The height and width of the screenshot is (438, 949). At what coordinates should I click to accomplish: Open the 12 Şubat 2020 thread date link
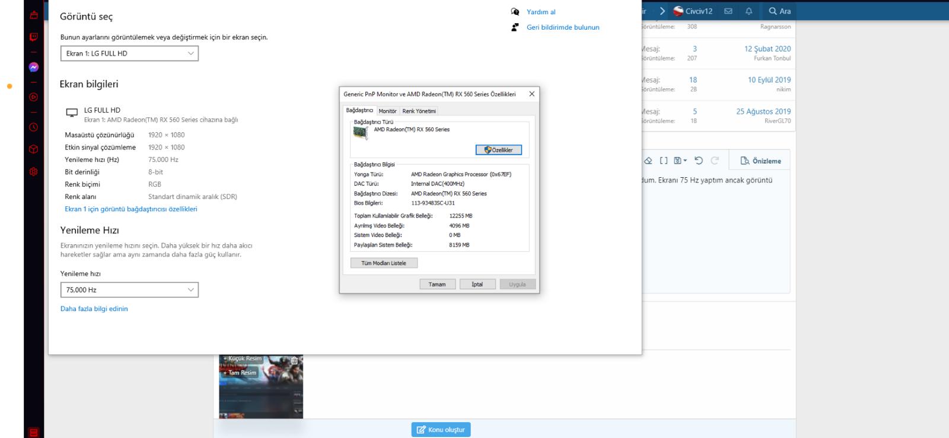[768, 49]
